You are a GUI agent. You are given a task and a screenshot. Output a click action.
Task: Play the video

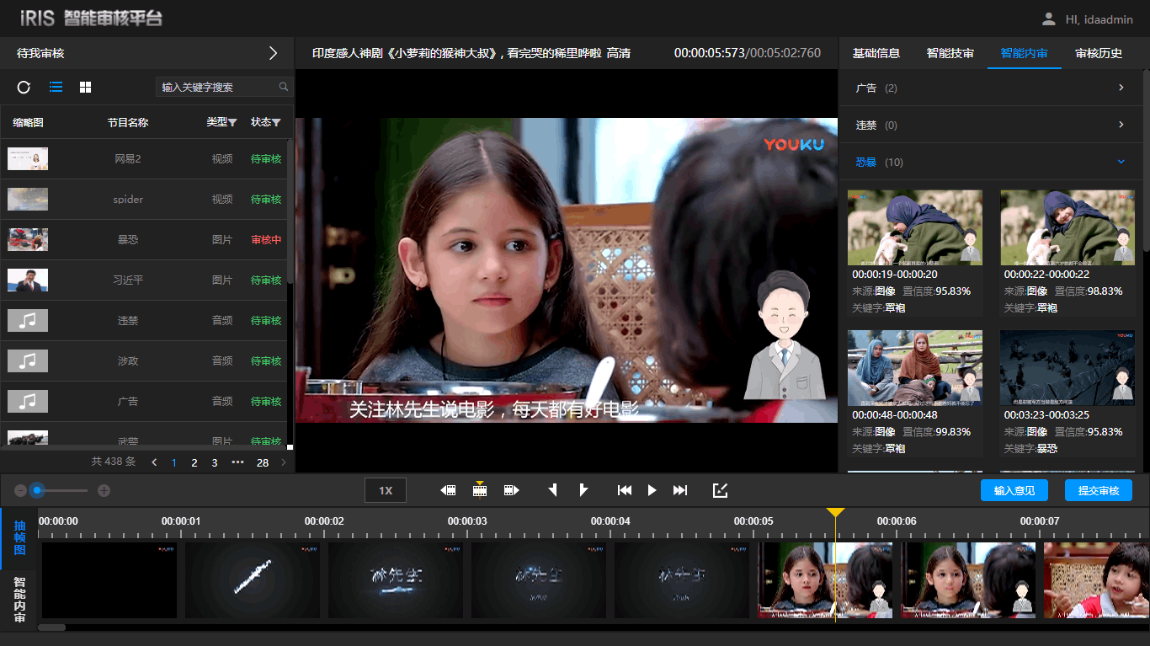(652, 490)
